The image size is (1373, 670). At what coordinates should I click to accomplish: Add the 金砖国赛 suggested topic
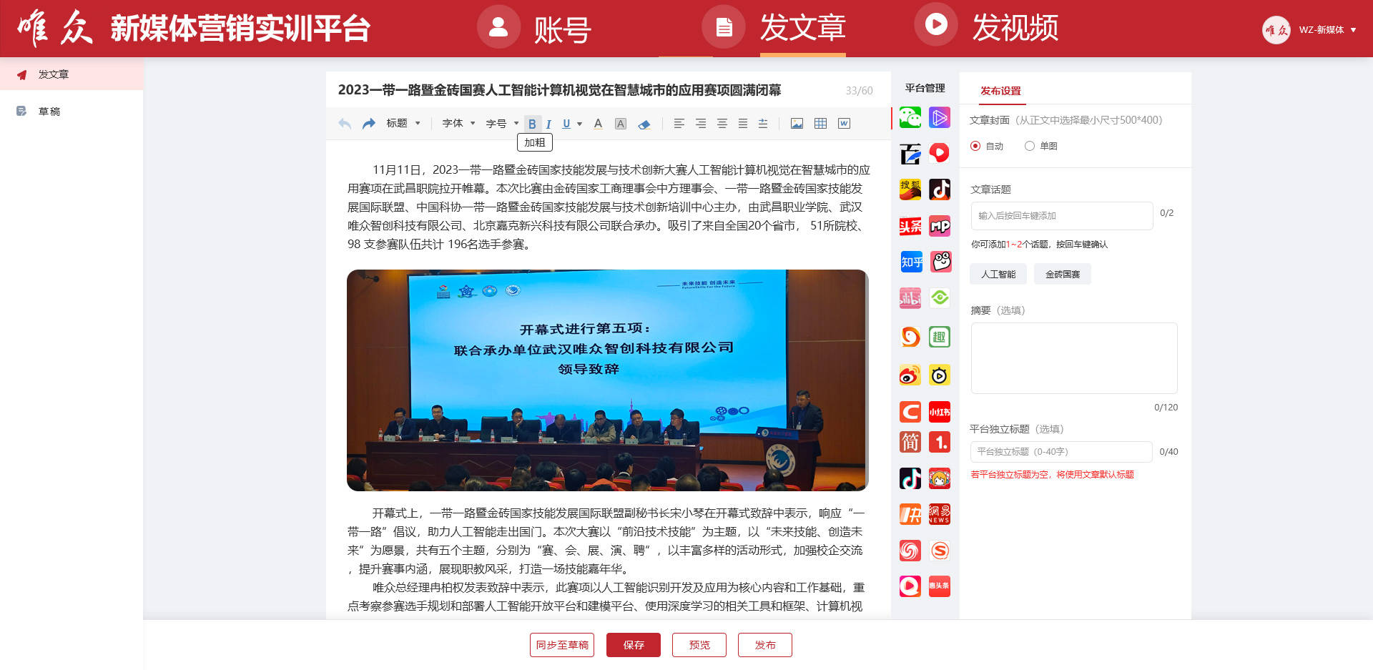[x=1063, y=274]
